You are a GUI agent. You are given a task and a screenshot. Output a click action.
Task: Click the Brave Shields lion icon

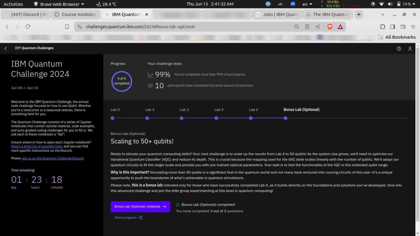pos(330,27)
